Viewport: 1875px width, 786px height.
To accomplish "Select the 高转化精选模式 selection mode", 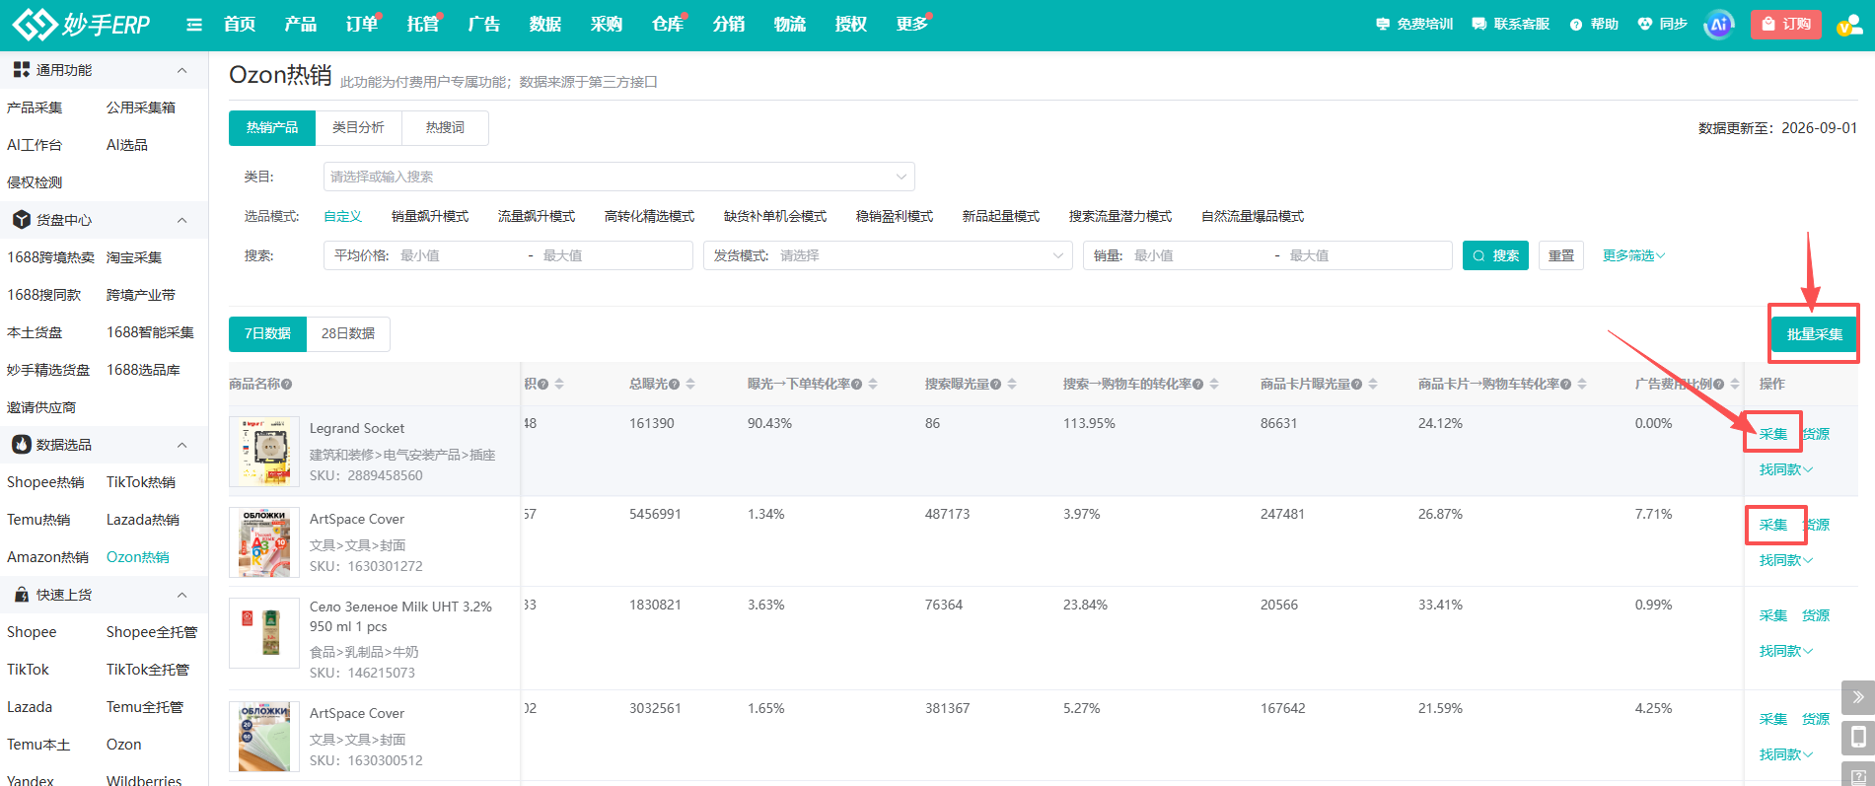I will [x=649, y=216].
